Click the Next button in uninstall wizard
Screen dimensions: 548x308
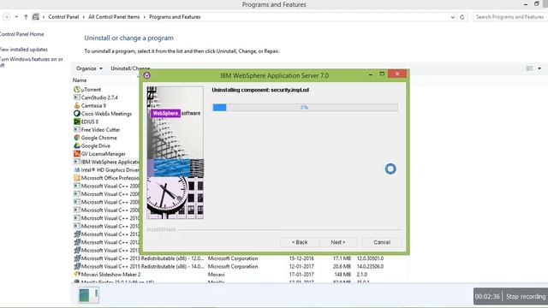point(338,242)
